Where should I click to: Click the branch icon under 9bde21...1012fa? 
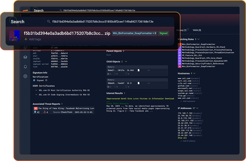115,74
